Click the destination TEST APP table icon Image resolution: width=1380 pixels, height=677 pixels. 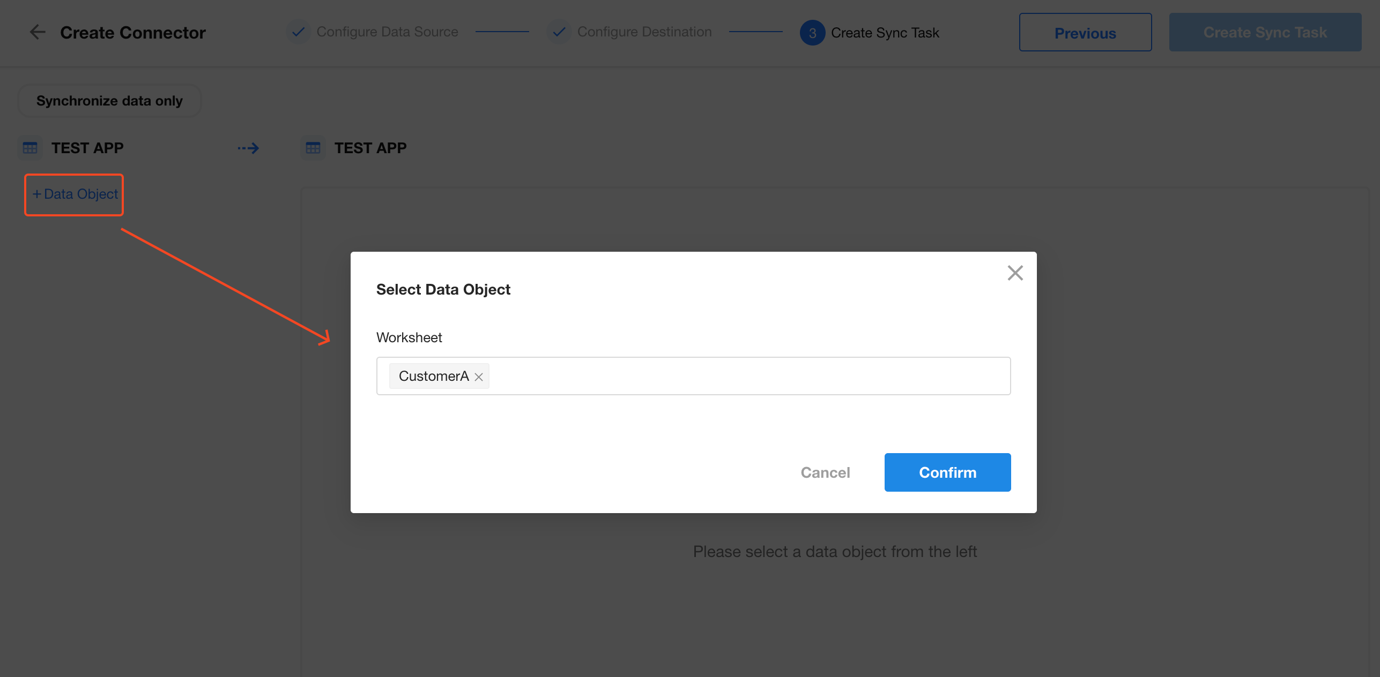pos(313,148)
